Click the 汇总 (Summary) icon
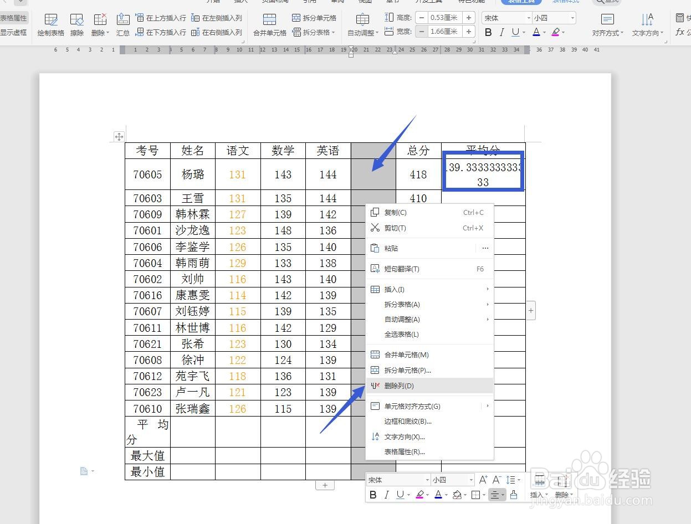 [x=122, y=24]
